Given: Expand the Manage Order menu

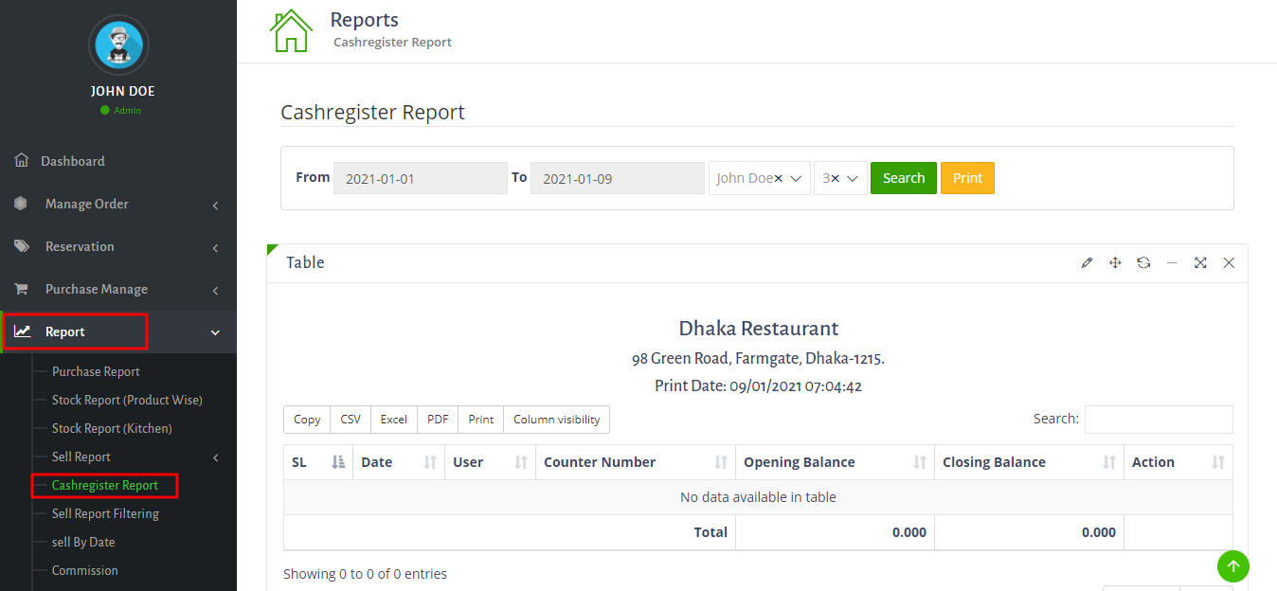Looking at the screenshot, I should [118, 204].
